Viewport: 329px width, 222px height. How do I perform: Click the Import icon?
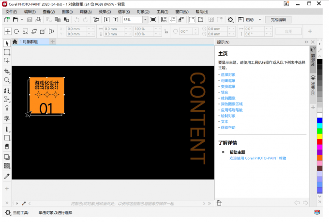coord(106,20)
